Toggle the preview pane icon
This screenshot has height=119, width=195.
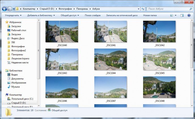tap(182, 15)
